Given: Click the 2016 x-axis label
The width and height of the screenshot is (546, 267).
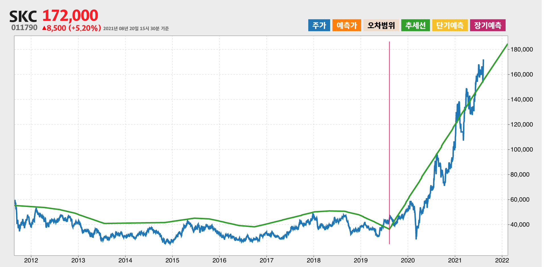Looking at the screenshot, I should click(220, 260).
